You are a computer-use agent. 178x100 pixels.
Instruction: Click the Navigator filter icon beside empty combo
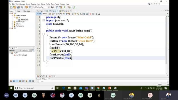tap(33, 50)
